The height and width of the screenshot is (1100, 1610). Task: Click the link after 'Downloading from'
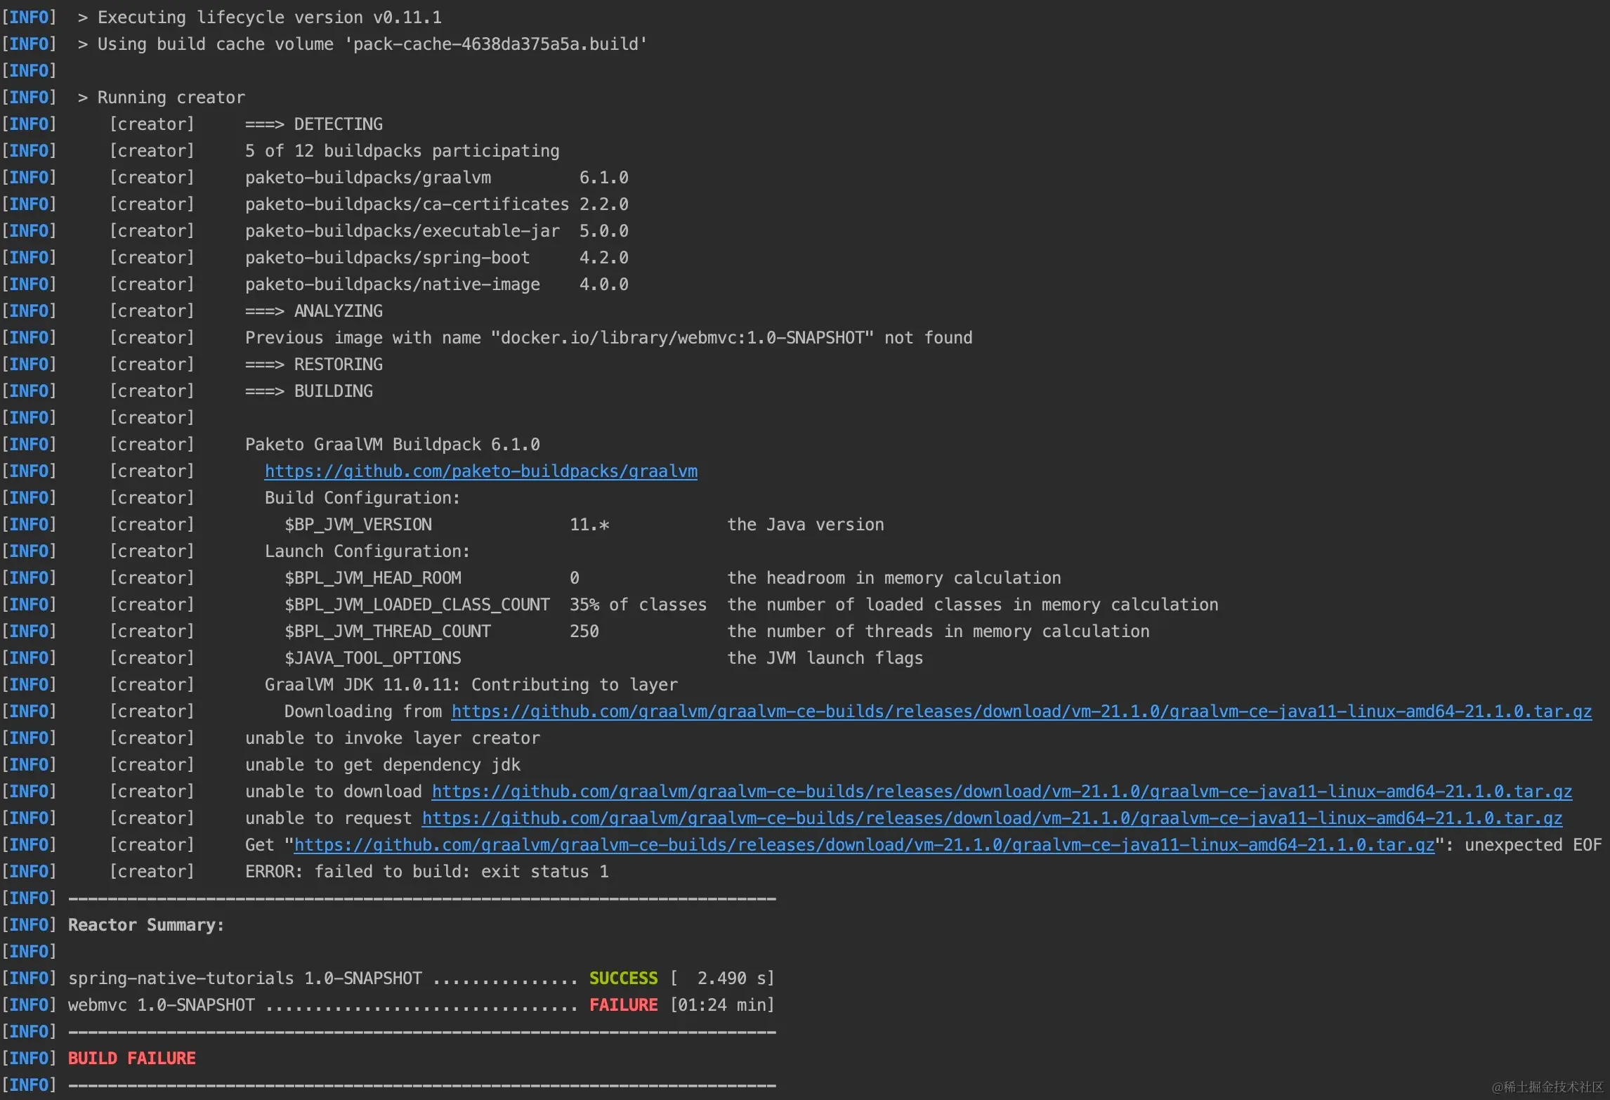1021,712
